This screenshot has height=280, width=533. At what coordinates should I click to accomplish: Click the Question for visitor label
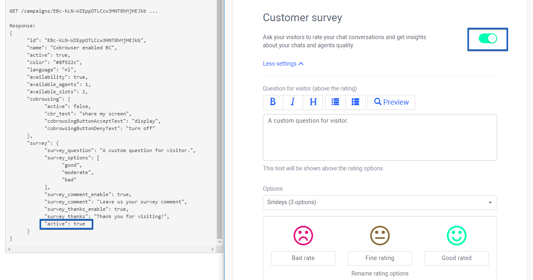click(310, 88)
